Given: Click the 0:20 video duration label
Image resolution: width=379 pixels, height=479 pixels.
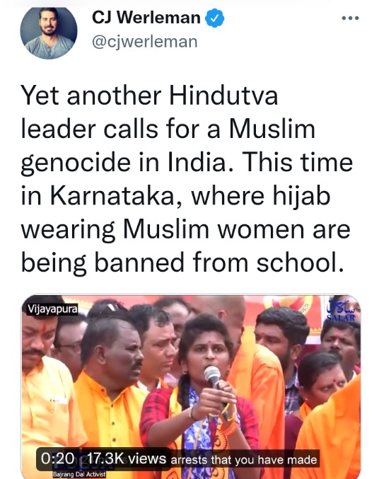Looking at the screenshot, I should coord(57,458).
